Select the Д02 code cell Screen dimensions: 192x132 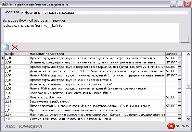[17, 62]
